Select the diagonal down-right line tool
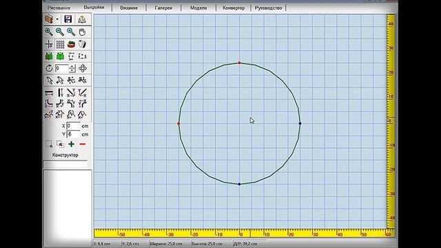Image resolution: width=441 pixels, height=248 pixels. point(71,93)
